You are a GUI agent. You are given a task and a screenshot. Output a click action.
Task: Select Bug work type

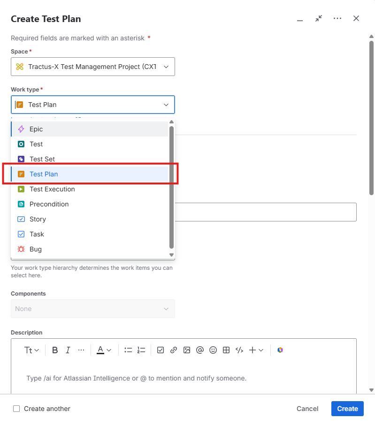[x=90, y=249]
